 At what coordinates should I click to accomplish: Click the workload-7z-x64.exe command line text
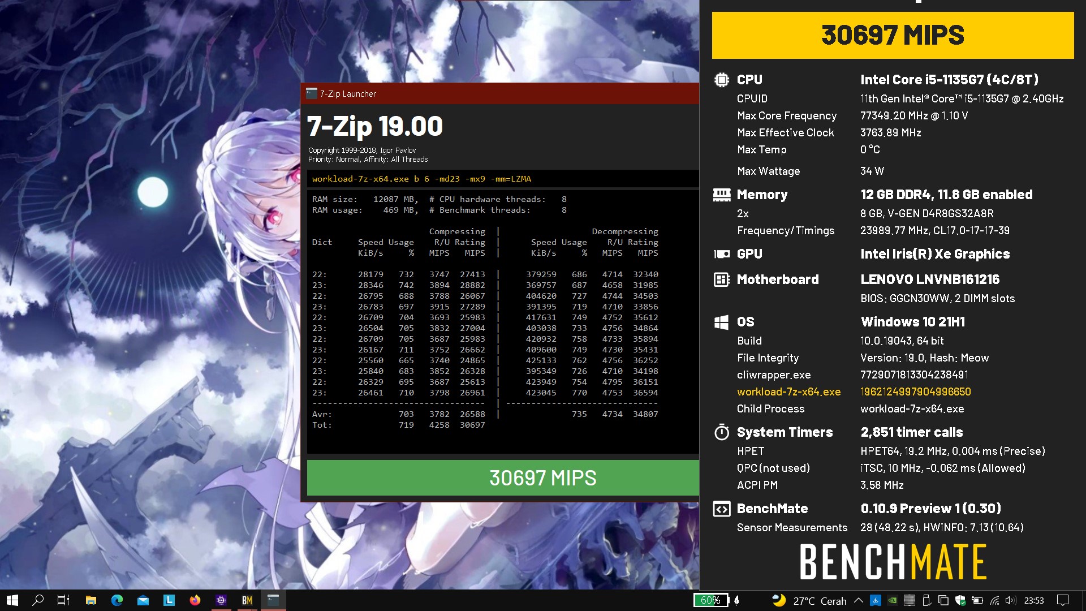point(421,179)
